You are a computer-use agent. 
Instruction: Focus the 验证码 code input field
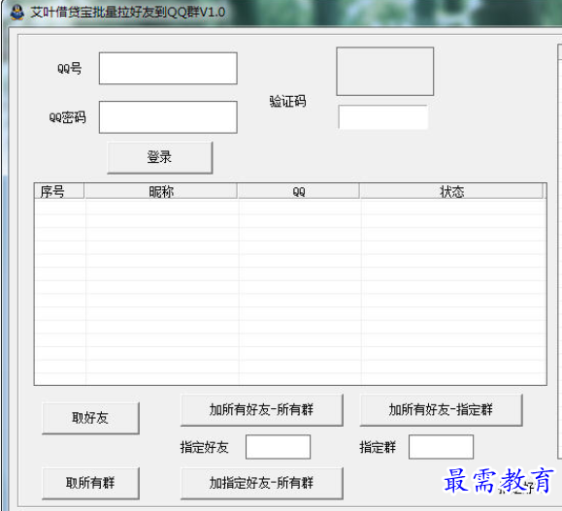coord(383,117)
